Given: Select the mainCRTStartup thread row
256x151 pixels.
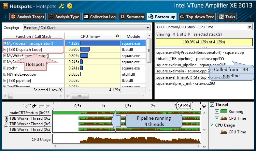Looking at the screenshot, I should [x=30, y=113].
